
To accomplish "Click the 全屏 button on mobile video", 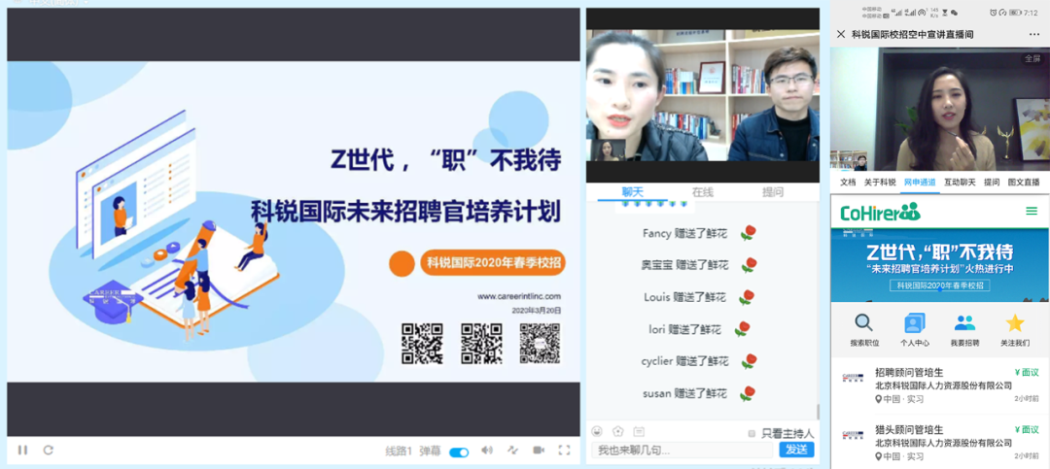I will [x=1032, y=58].
